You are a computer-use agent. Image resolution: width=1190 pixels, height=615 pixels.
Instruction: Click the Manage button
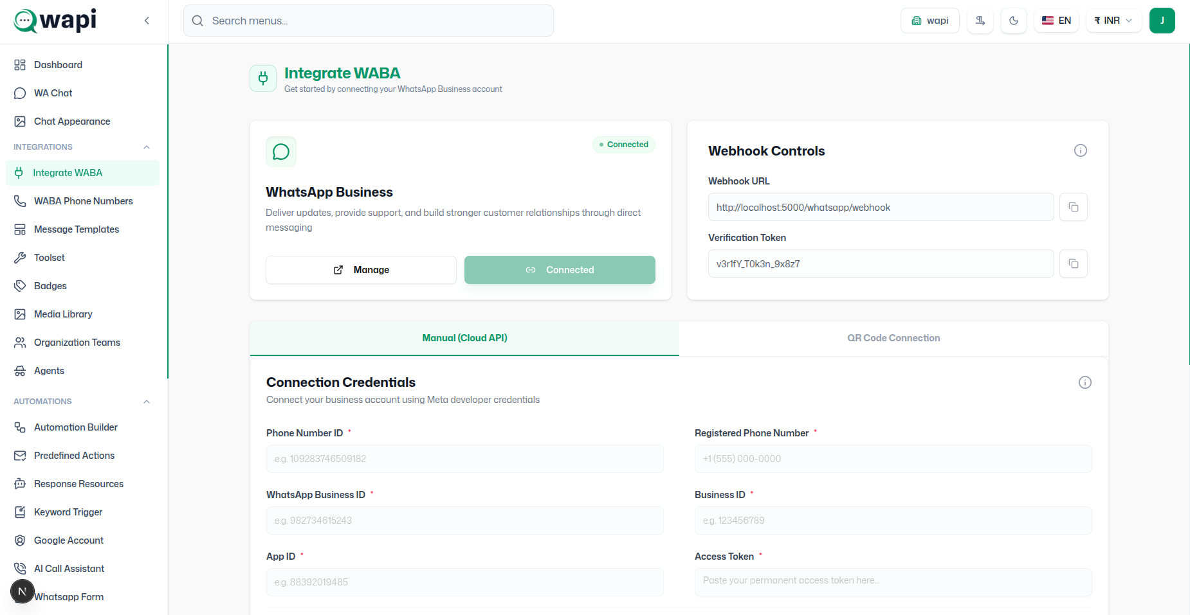tap(361, 270)
